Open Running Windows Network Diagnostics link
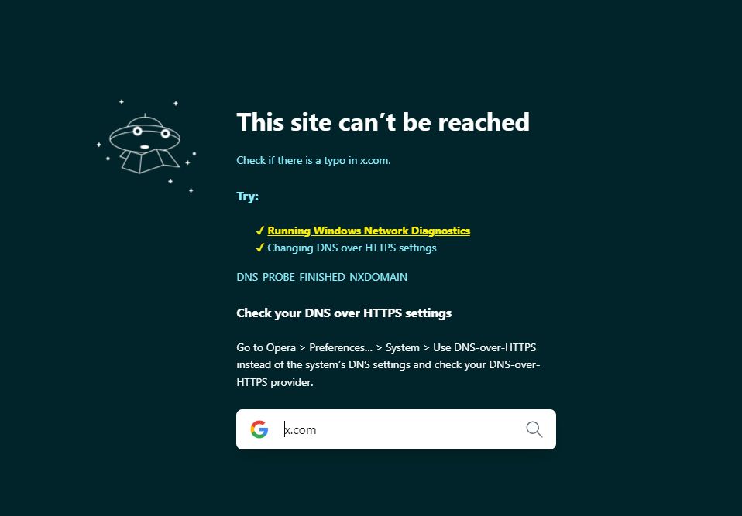 (369, 231)
